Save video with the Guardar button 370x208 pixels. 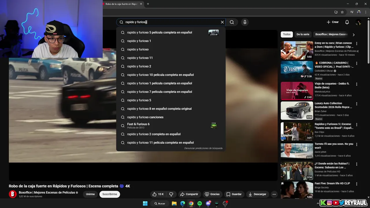click(x=234, y=194)
